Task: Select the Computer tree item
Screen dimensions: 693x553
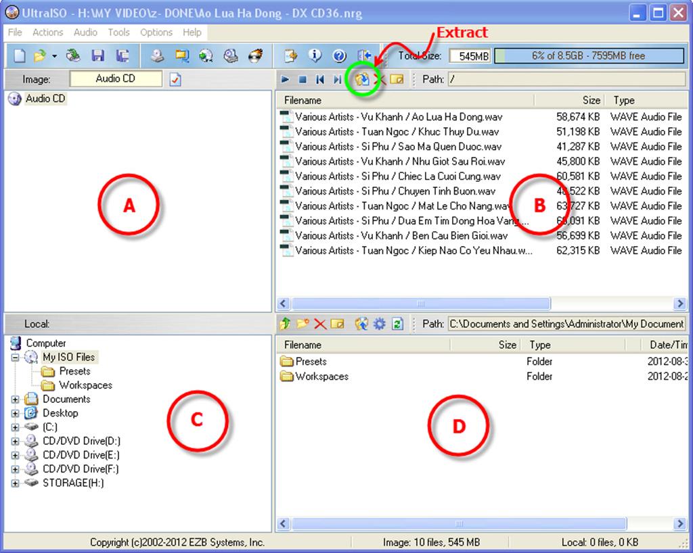Action: tap(45, 343)
